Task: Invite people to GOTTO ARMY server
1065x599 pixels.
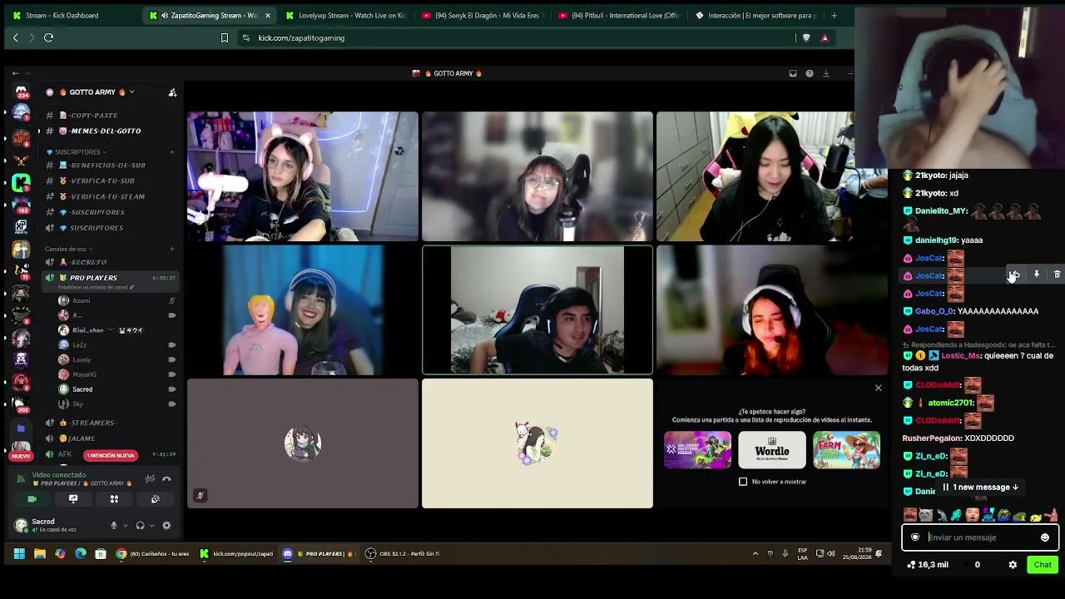Action: (x=172, y=92)
